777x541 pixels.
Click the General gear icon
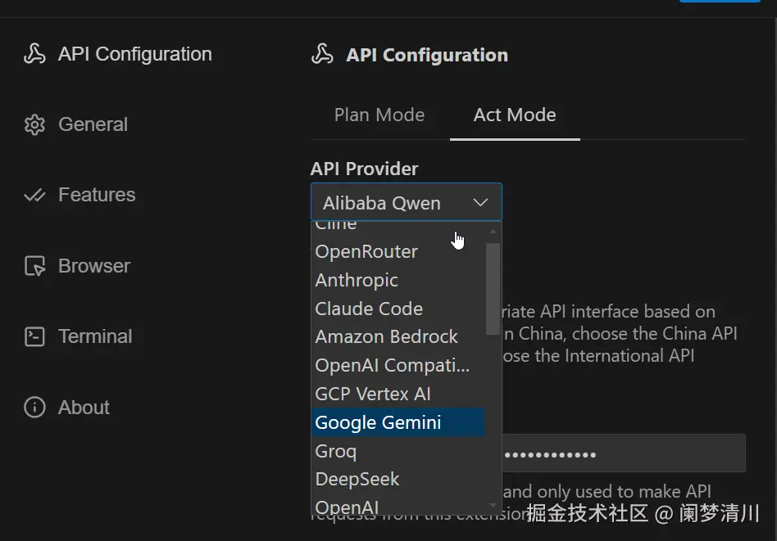tap(34, 124)
